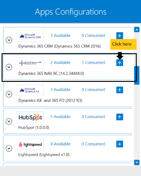Select 'HubSpot (1.0.0.0)' text

(34, 128)
